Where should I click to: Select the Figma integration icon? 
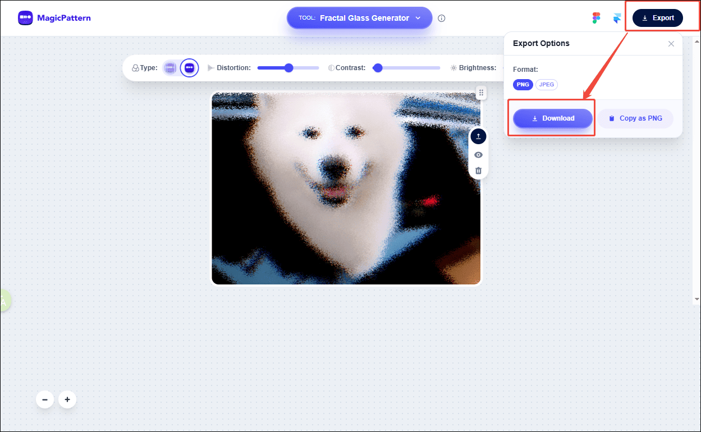point(596,17)
